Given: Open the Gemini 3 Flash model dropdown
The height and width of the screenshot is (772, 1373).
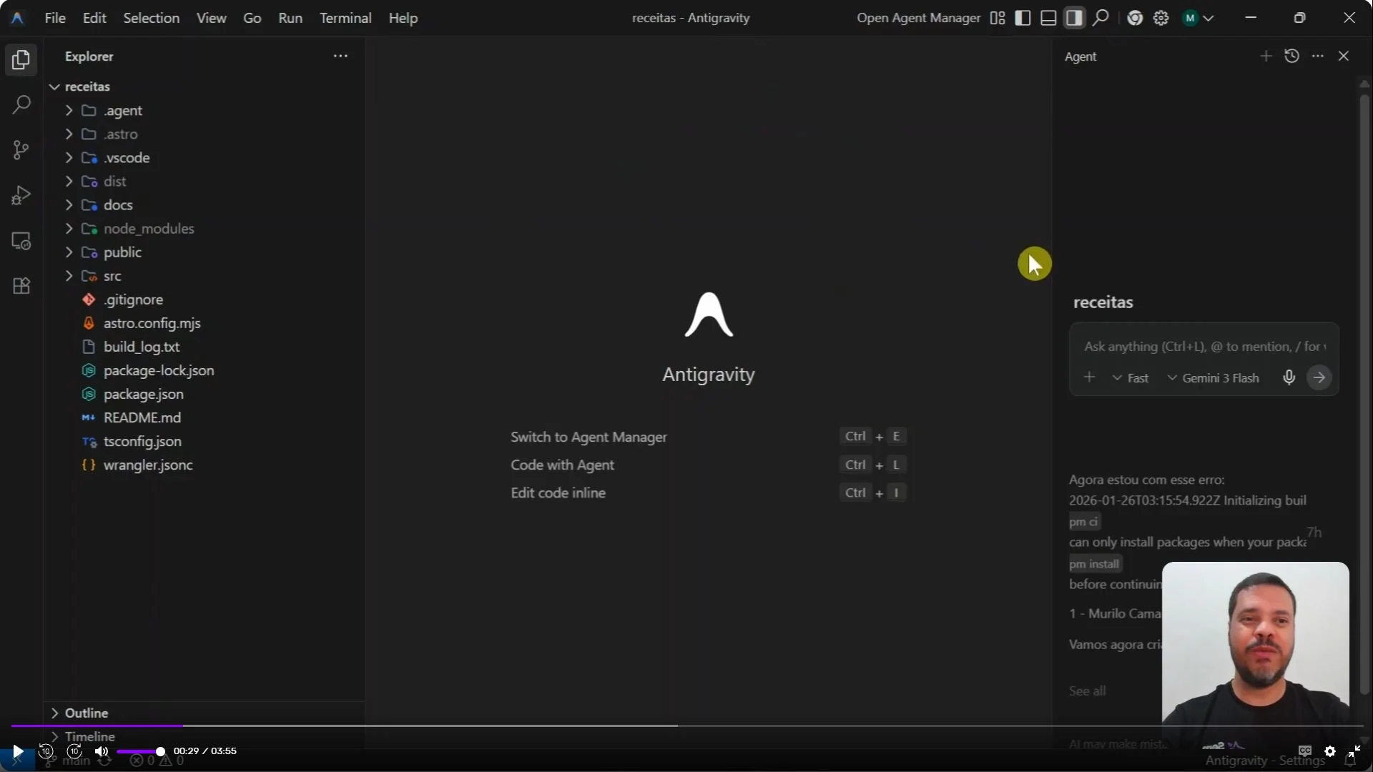Looking at the screenshot, I should click(1213, 378).
